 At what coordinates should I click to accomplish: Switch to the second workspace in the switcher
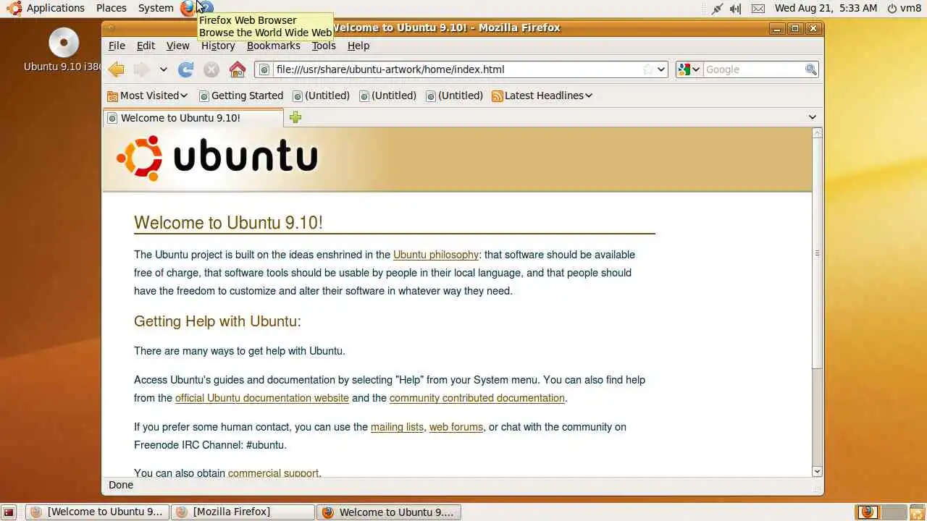click(x=893, y=512)
